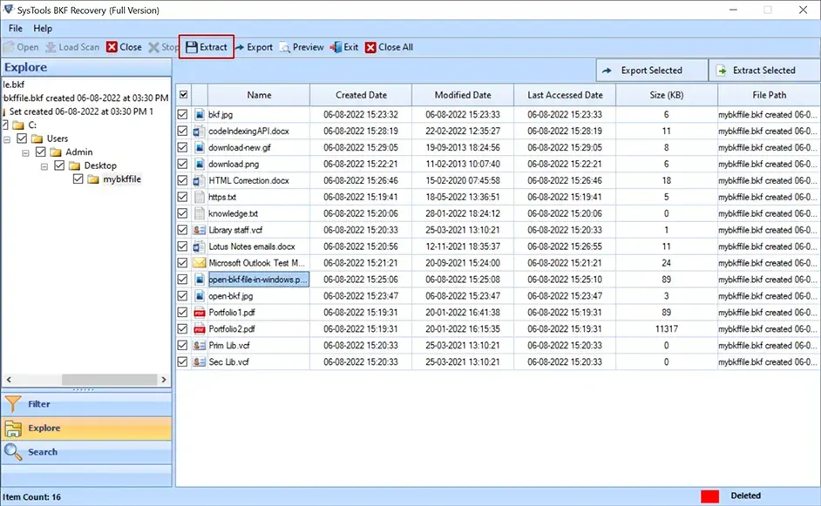This screenshot has width=821, height=506.
Task: Click the size value 11317 cell
Action: [667, 328]
